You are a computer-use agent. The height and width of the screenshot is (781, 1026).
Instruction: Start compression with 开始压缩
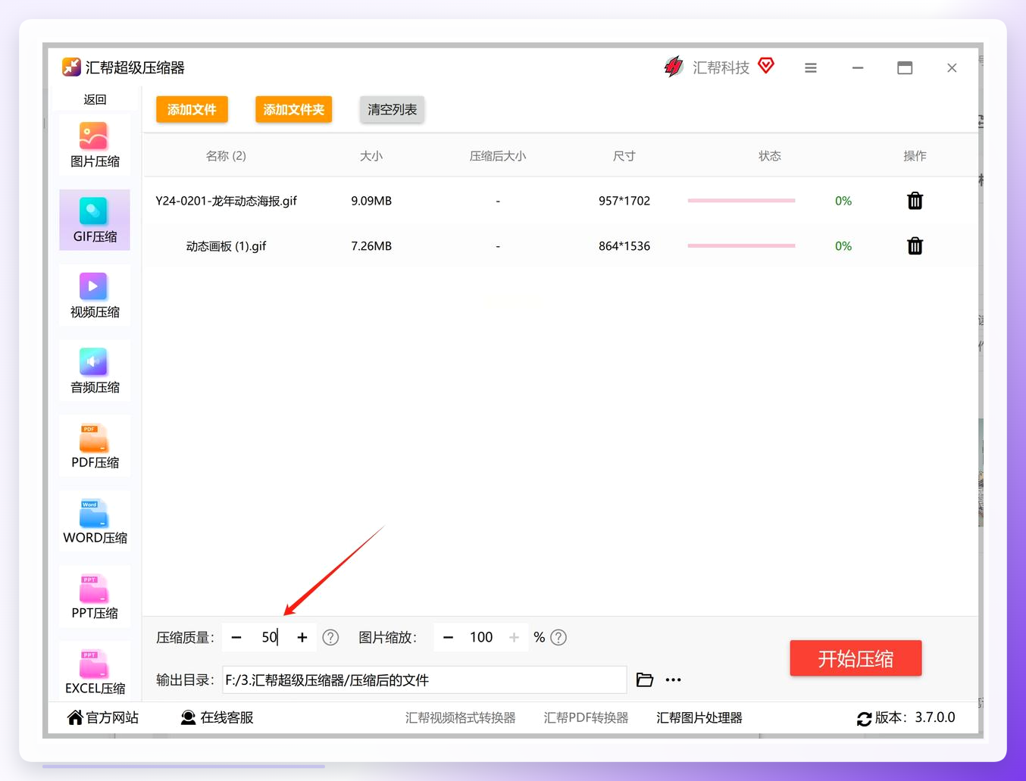point(856,658)
